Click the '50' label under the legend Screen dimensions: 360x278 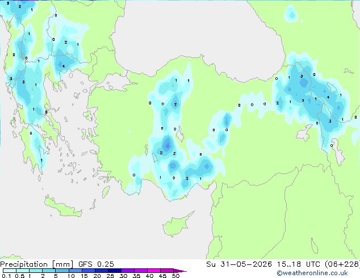point(176,276)
